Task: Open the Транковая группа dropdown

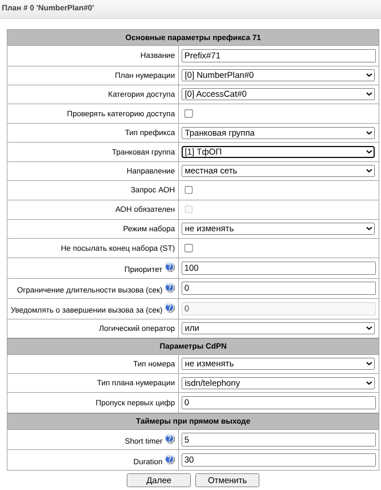Action: tap(278, 152)
